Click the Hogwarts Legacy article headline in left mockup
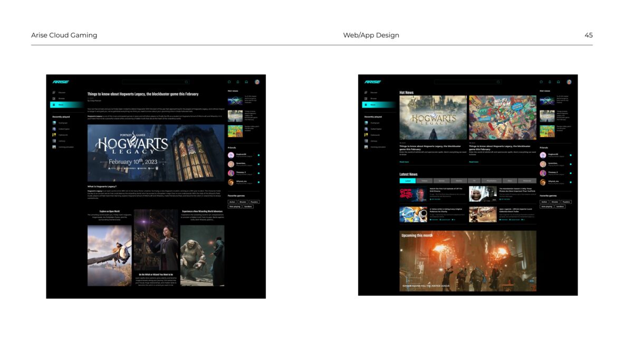Viewport: 624px width, 350px height. coord(143,94)
